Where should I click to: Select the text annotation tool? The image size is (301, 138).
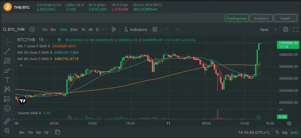(x=7, y=80)
